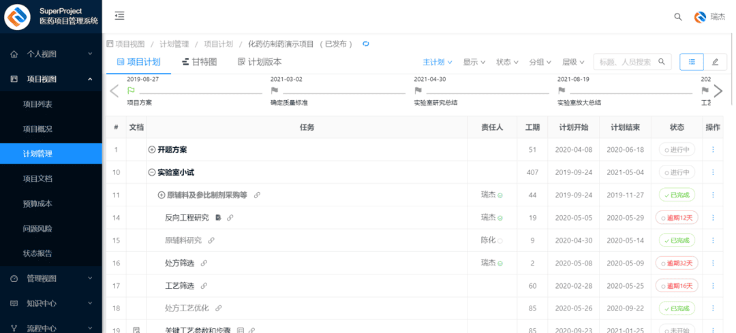This screenshot has width=736, height=333.
Task: Select the green flag for 项目方案 milestone
Action: (131, 91)
